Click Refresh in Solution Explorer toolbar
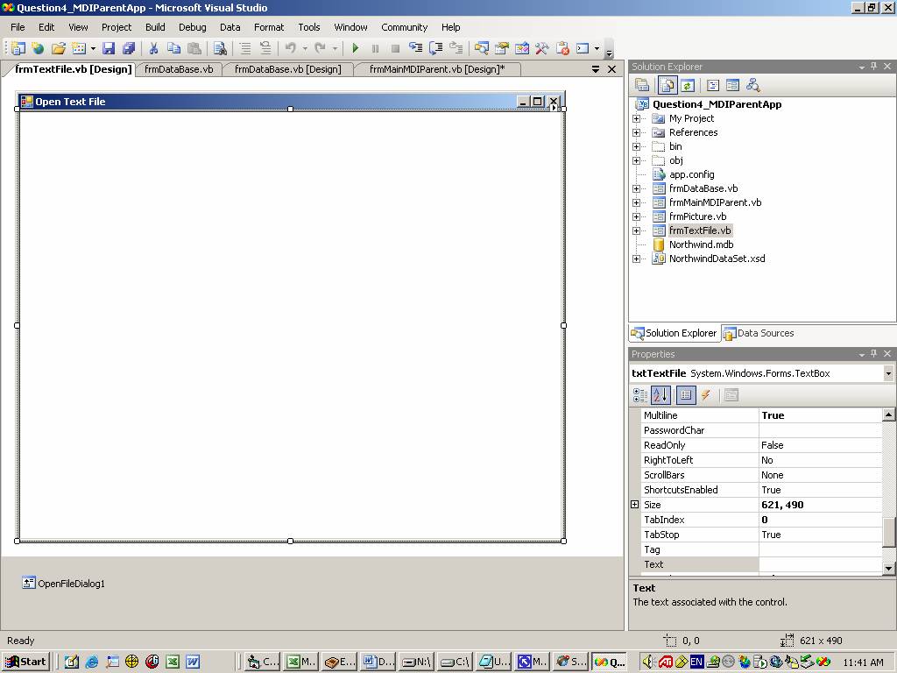 click(x=688, y=86)
